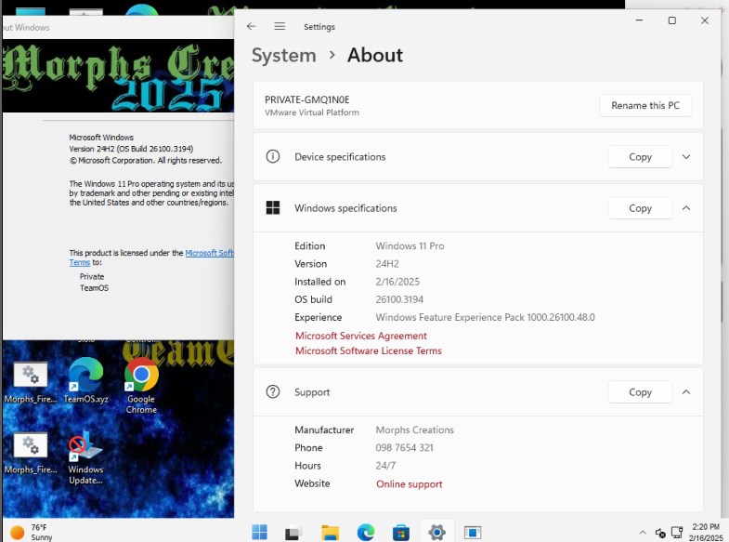Click the Windows specifications label
Screen dimensions: 729x542
click(x=345, y=208)
